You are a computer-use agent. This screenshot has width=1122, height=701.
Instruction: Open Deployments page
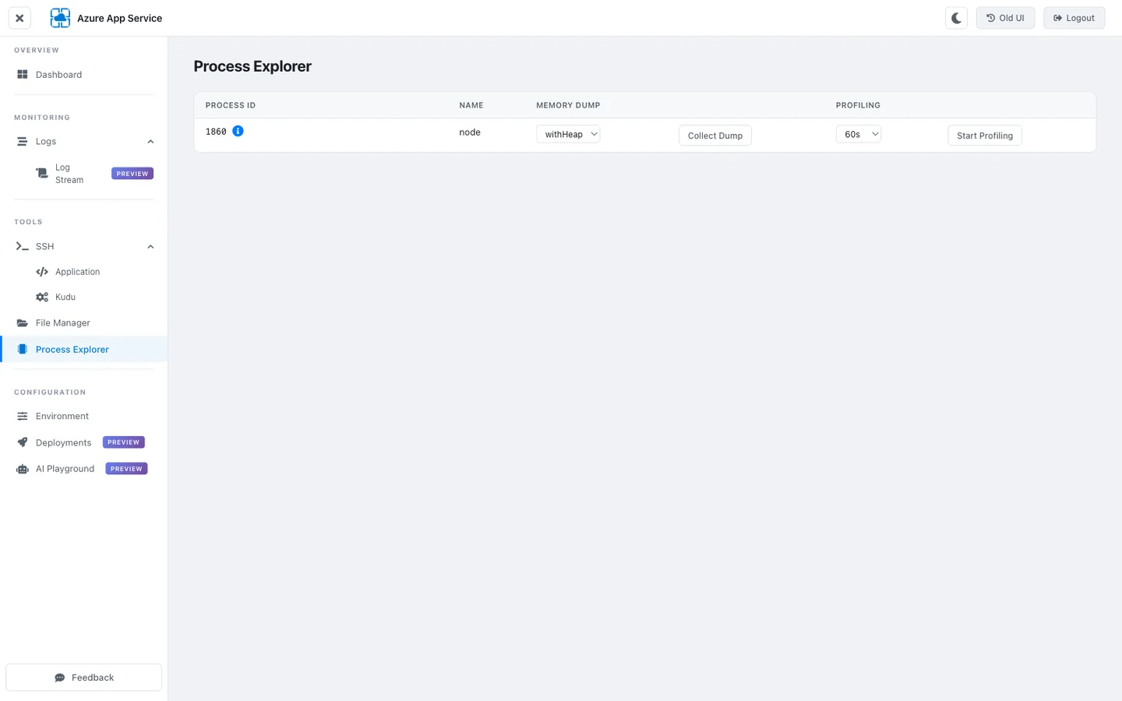(84, 442)
